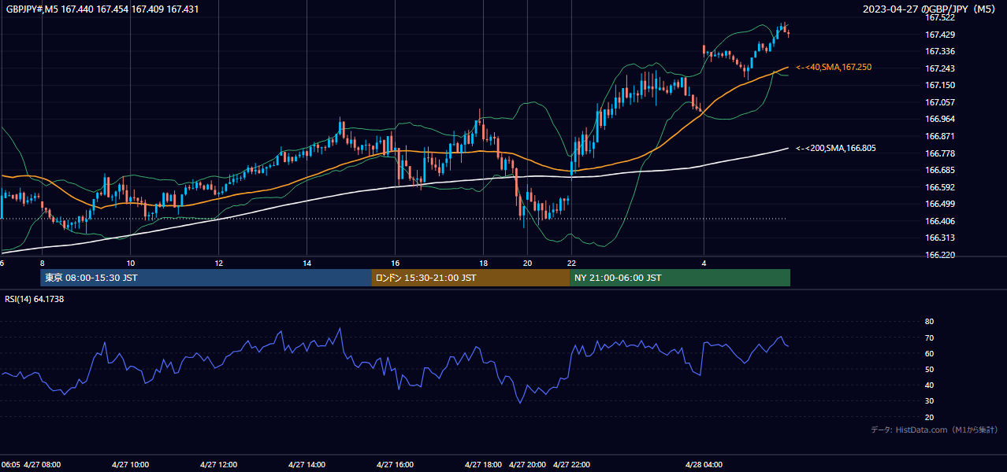Click the 167.522 price axis label
Viewport: 1007px width, 472px height.
tap(940, 17)
